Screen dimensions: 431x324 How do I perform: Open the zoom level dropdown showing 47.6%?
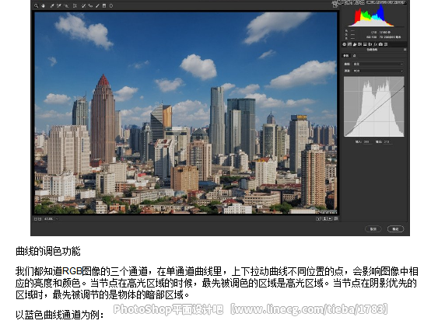coord(51,219)
